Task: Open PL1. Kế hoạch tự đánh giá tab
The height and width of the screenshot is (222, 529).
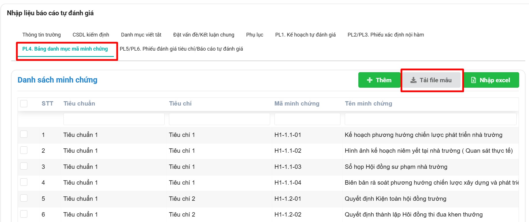Action: pos(305,35)
